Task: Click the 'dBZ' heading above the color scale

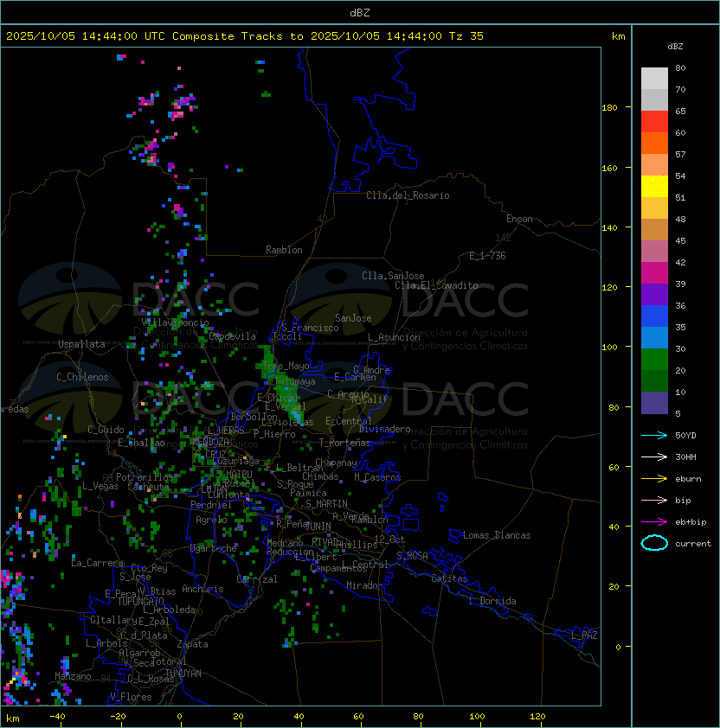Action: tap(675, 47)
